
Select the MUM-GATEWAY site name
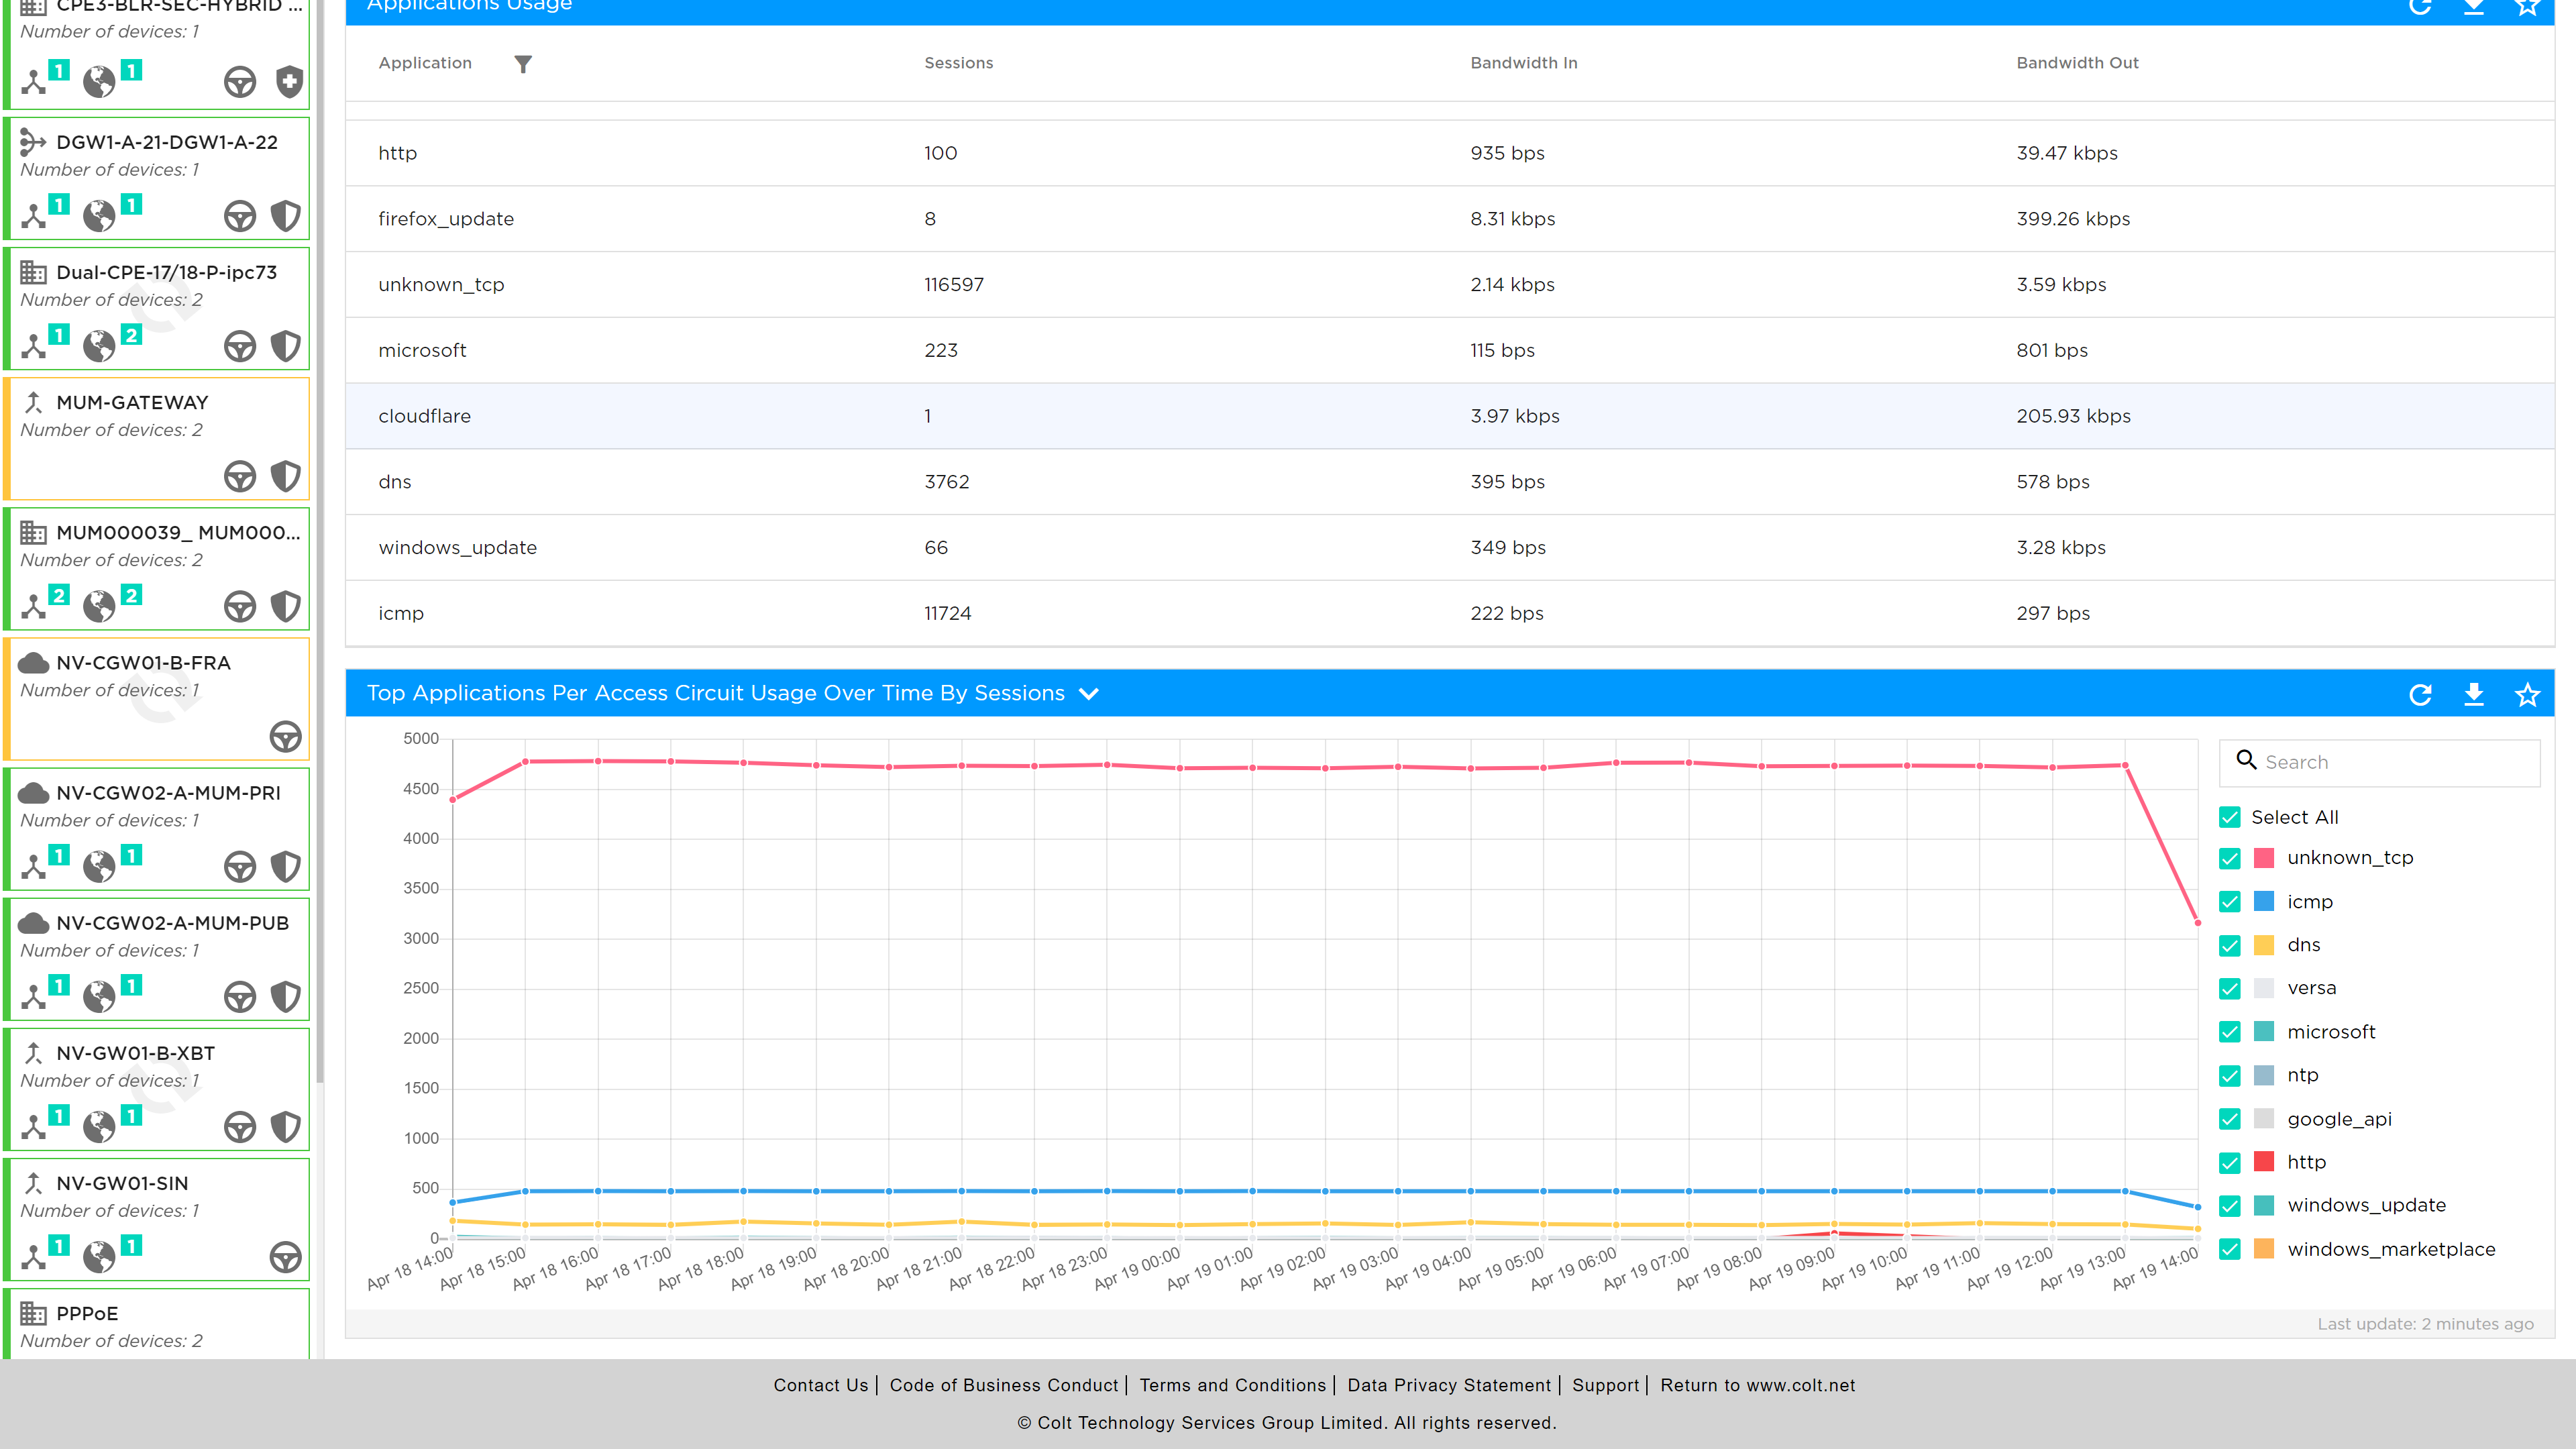tap(132, 402)
